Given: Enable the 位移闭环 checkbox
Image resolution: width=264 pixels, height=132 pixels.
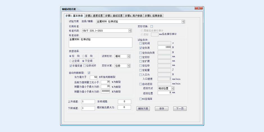Looking at the screenshot, I should (85, 66).
